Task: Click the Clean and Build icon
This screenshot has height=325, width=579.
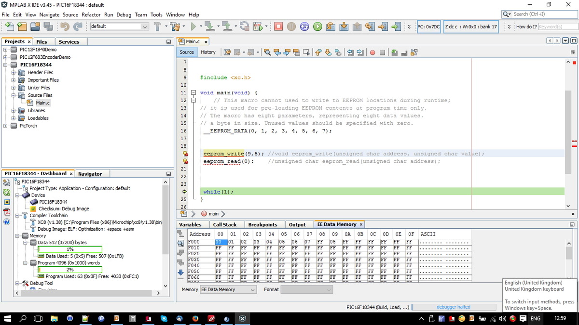Action: tap(174, 26)
